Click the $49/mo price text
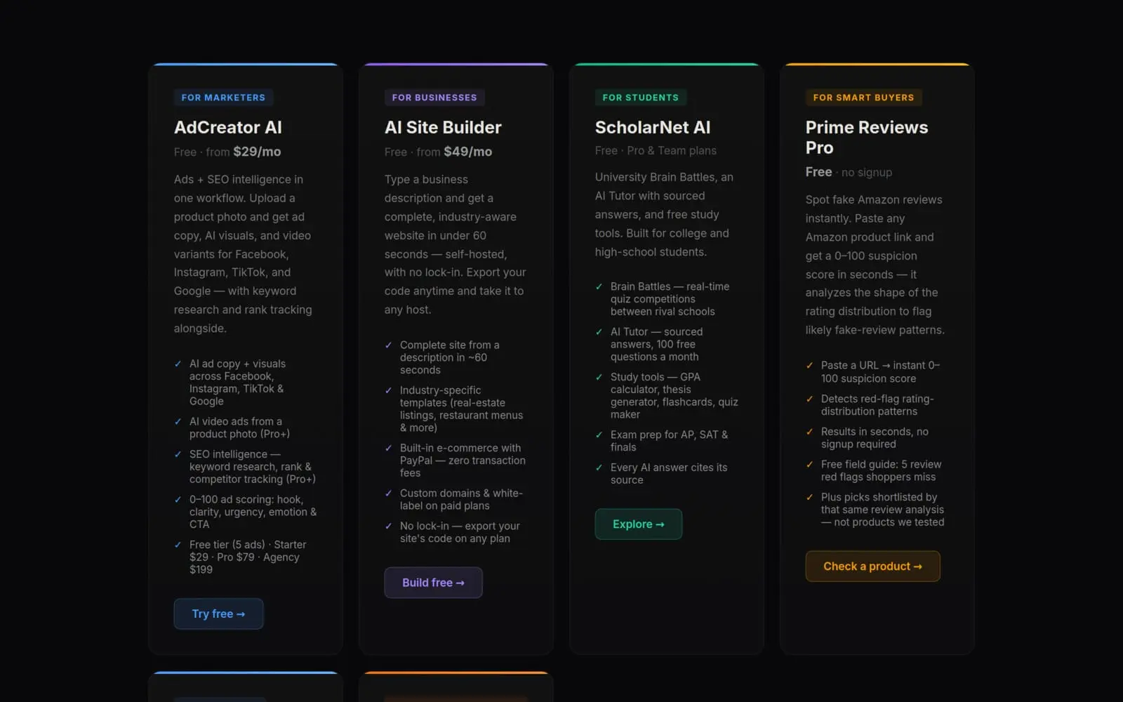This screenshot has width=1123, height=702. (x=467, y=152)
